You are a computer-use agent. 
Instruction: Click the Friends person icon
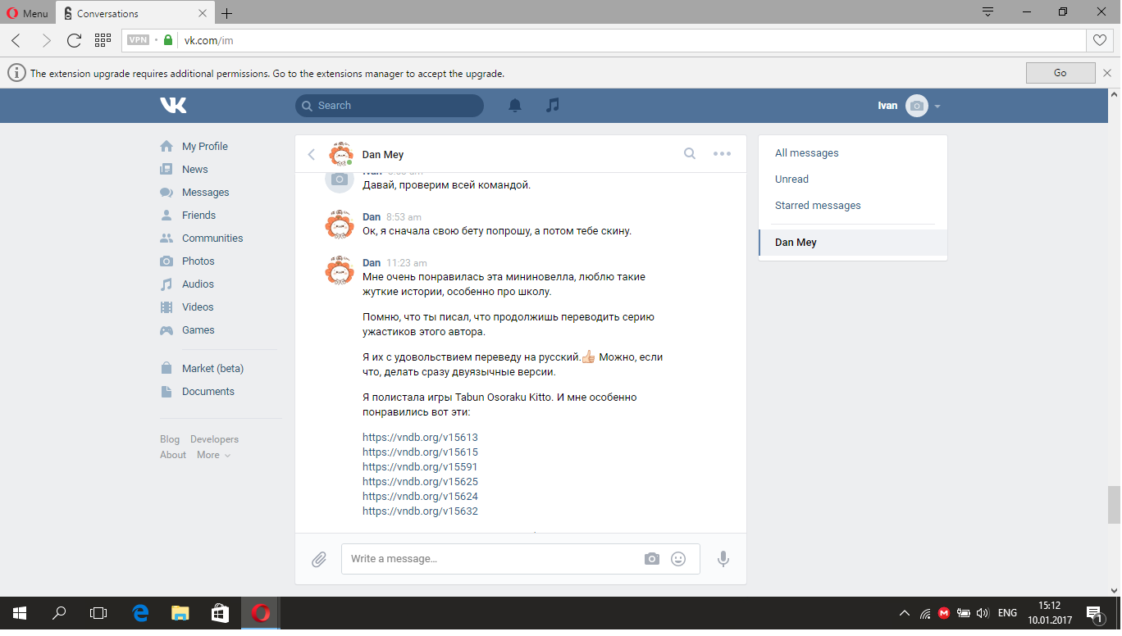pos(166,215)
